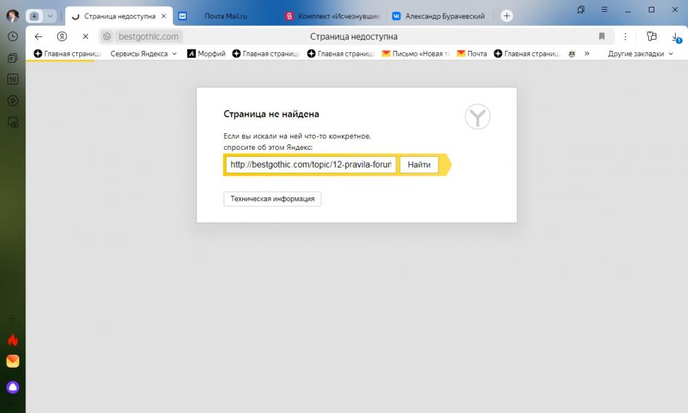688x413 pixels.
Task: Open a new tab with the plus button
Action: pos(507,16)
